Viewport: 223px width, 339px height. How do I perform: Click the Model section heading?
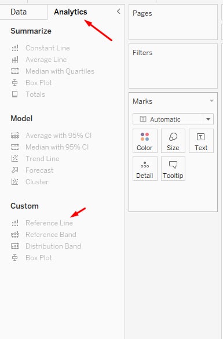coord(21,118)
